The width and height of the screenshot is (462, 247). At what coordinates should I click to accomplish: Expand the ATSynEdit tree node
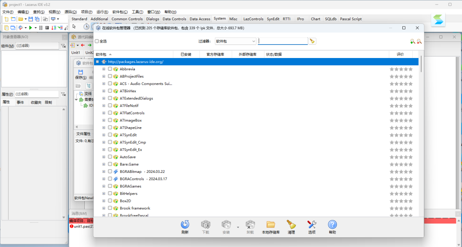point(104,135)
